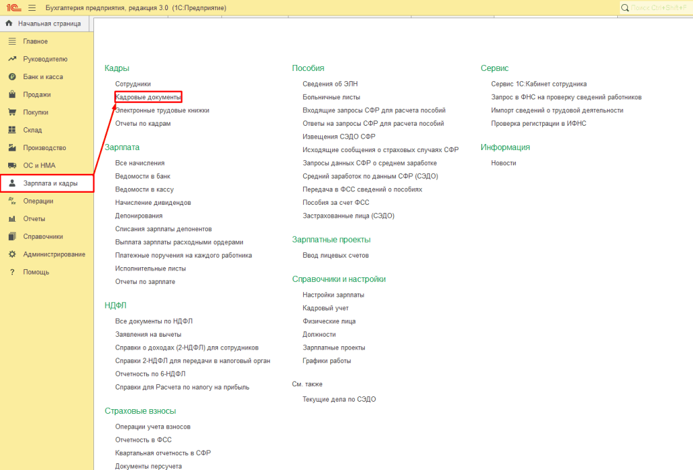
Task: Click the Администрирование gear icon
Action: (12, 254)
